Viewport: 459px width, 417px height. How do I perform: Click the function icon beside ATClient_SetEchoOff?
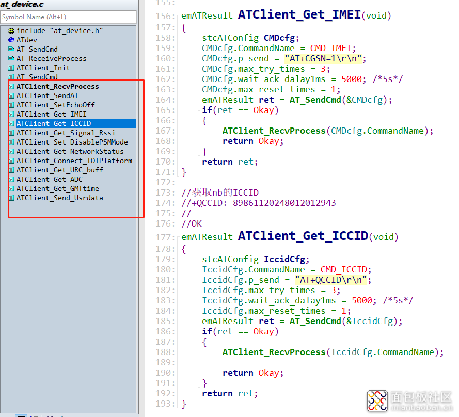coord(12,105)
